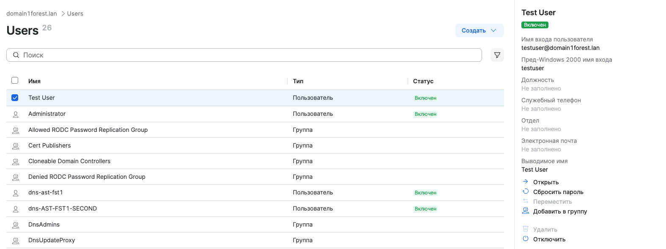This screenshot has width=666, height=249.
Task: Click the Administrator user icon
Action: coord(16,114)
